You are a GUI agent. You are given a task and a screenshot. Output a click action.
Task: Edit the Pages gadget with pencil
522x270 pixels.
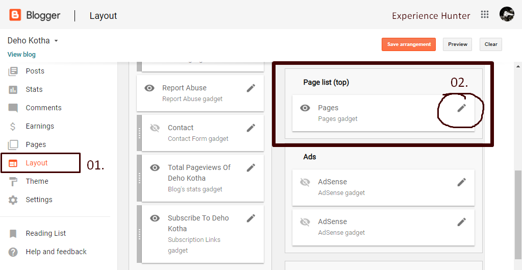[x=461, y=108]
